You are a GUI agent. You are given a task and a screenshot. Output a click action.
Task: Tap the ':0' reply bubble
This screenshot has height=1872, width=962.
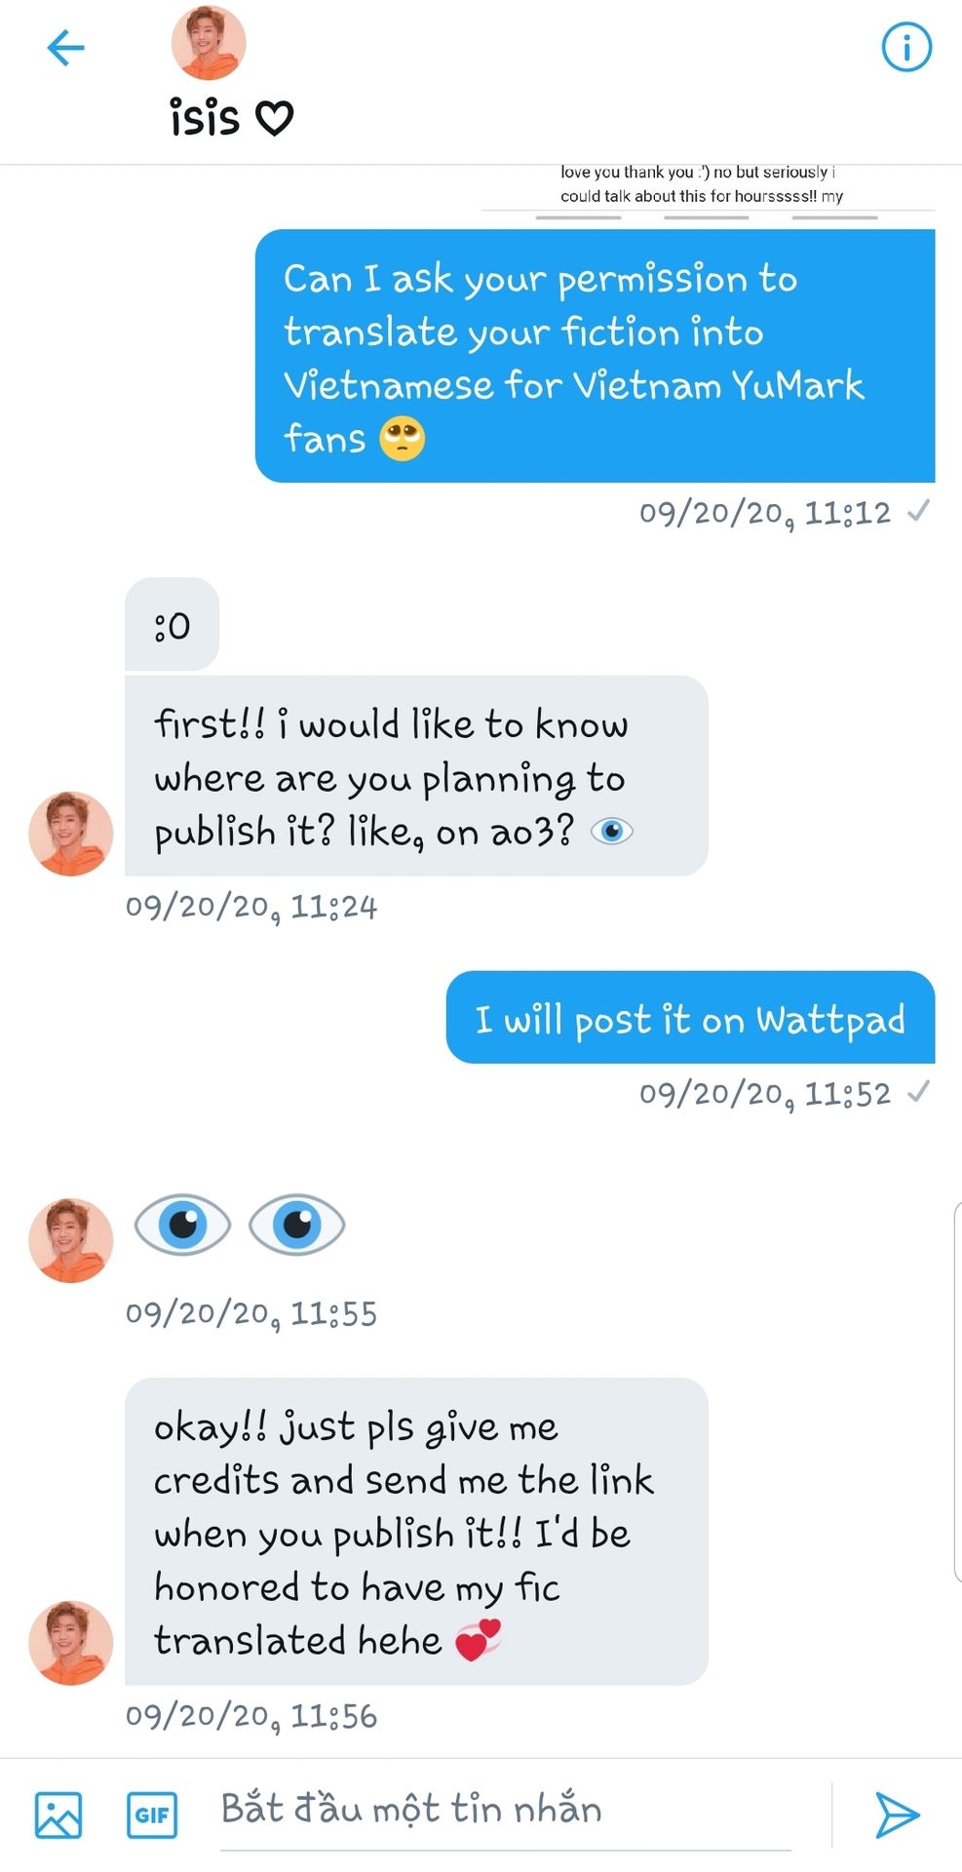(x=173, y=624)
